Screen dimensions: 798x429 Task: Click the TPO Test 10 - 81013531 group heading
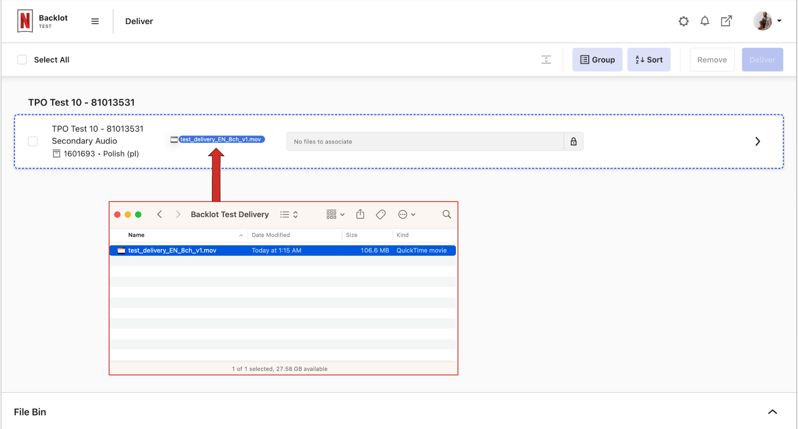tap(81, 103)
